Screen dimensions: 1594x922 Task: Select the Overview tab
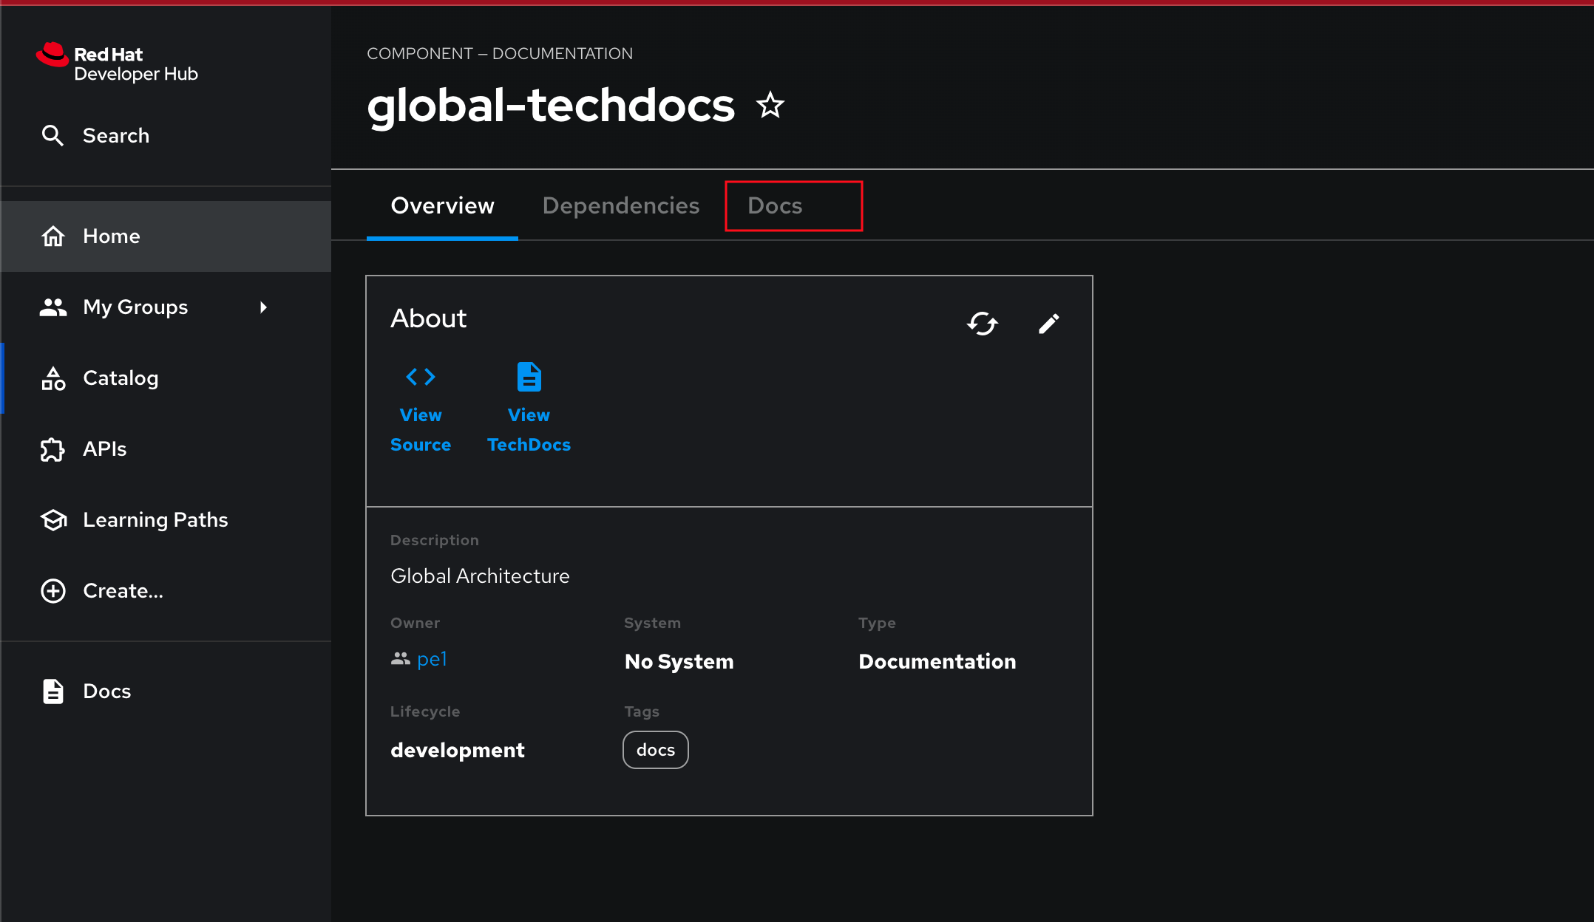point(442,205)
